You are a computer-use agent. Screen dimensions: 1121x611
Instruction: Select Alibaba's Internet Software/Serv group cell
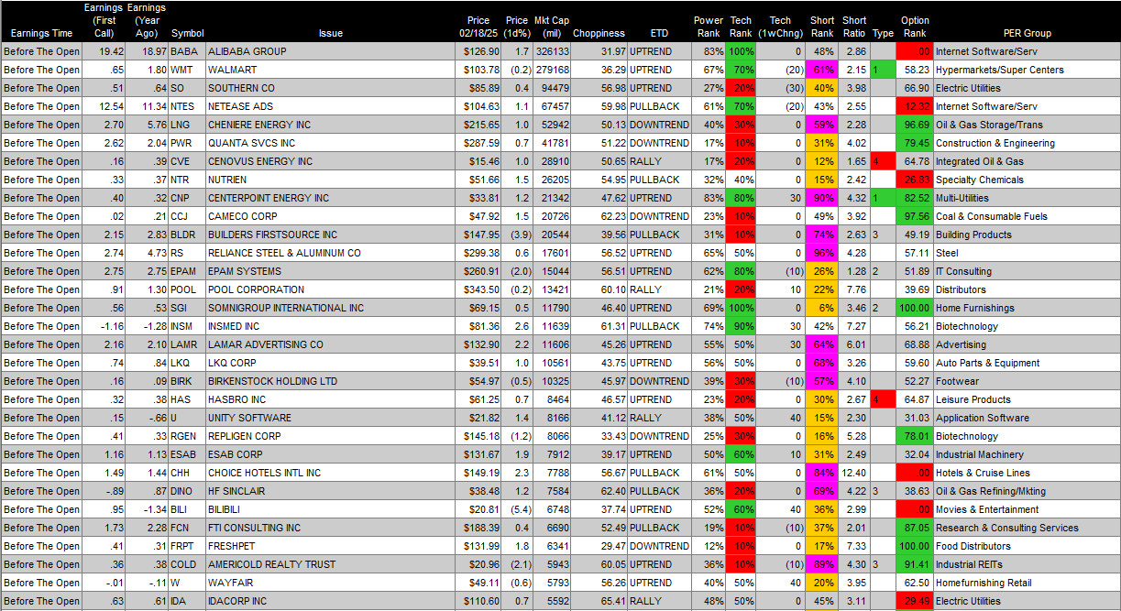(1026, 51)
